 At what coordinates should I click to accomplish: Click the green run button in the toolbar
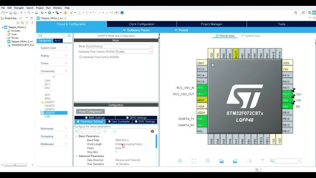click(x=49, y=13)
